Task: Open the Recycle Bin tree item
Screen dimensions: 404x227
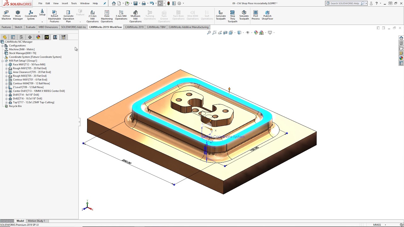Action: (15, 106)
